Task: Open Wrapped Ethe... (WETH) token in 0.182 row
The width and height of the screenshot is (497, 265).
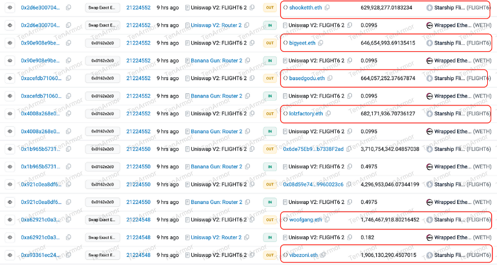Action: pyautogui.click(x=459, y=237)
